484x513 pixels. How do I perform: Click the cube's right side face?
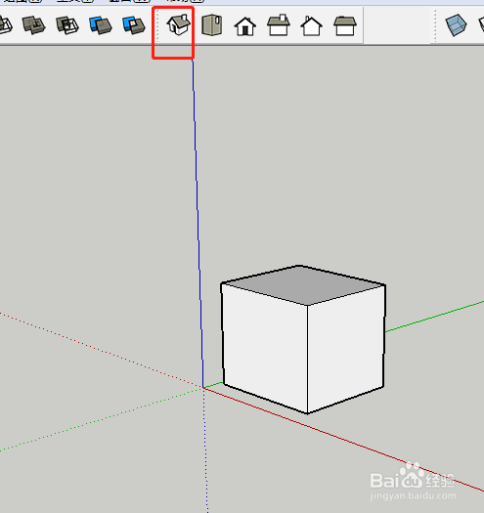[x=346, y=349]
